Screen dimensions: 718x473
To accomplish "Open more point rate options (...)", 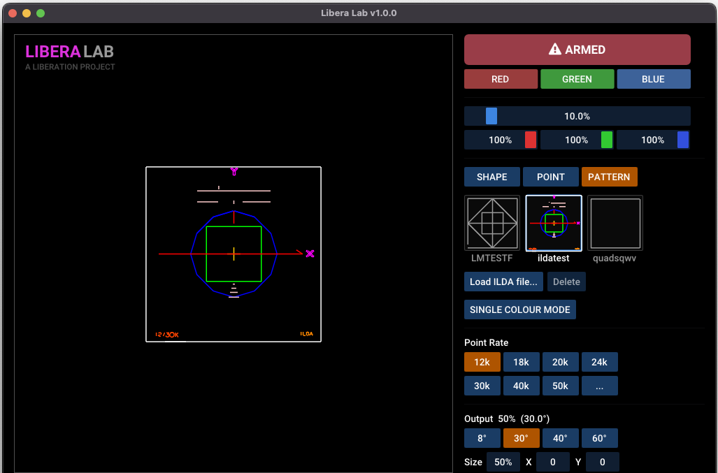I will point(599,386).
